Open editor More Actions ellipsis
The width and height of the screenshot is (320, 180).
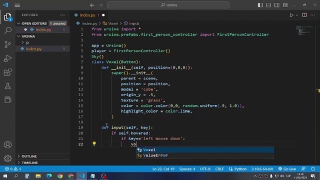click(x=312, y=15)
